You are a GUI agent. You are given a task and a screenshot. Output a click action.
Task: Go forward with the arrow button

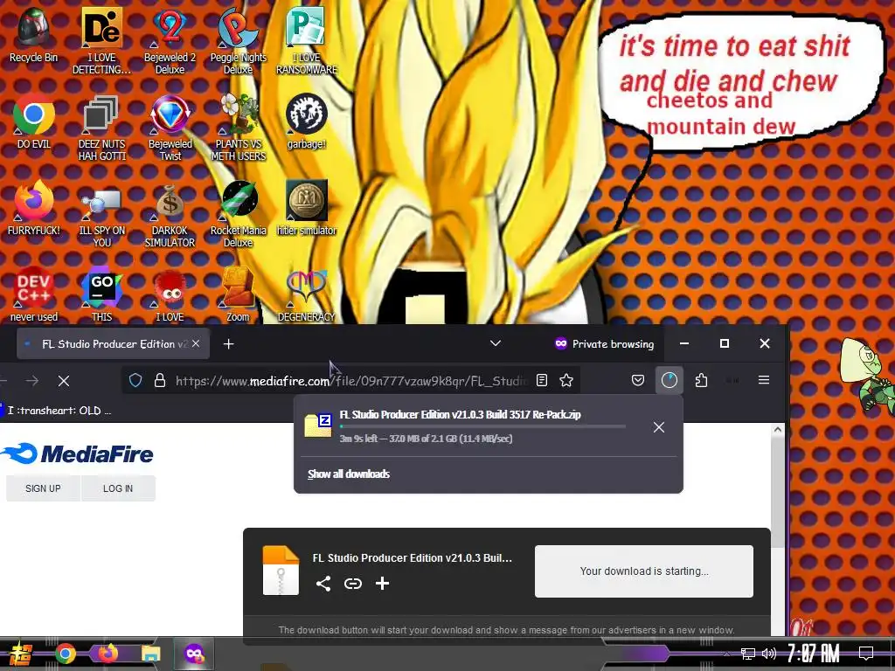pyautogui.click(x=32, y=381)
